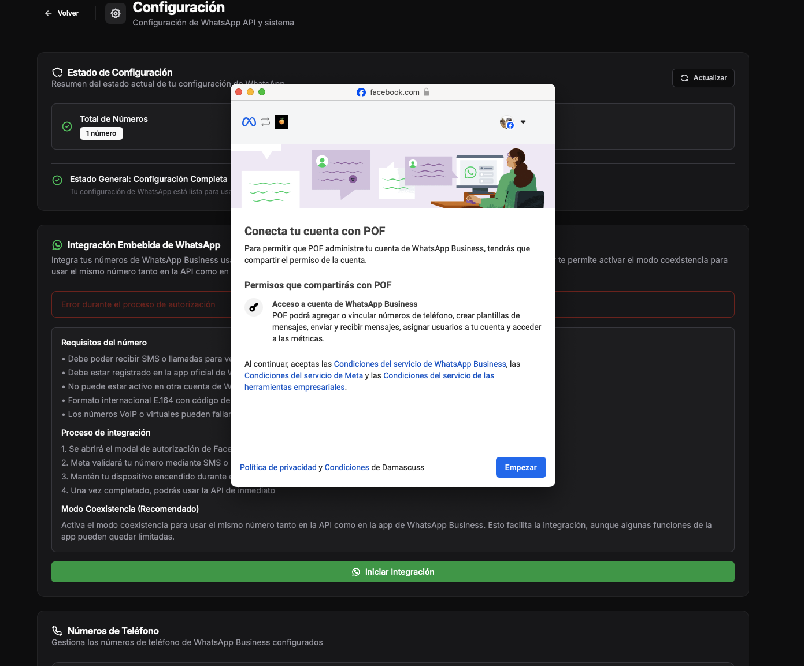The height and width of the screenshot is (666, 804).
Task: Open the profile avatar in the Facebook popup
Action: [507, 122]
